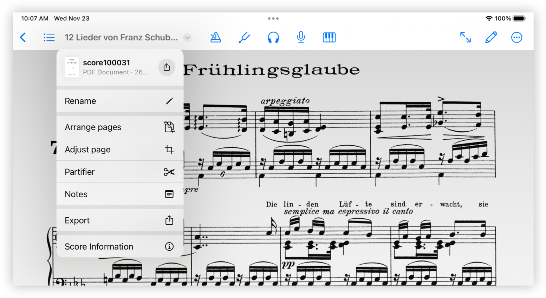Click the Wi-Fi status icon

click(x=489, y=18)
